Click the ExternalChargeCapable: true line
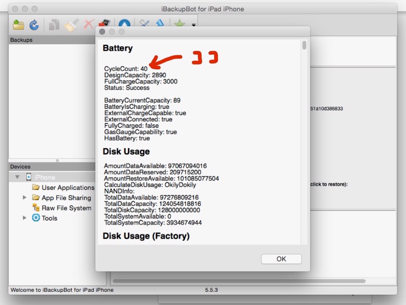The width and height of the screenshot is (406, 305). (145, 113)
